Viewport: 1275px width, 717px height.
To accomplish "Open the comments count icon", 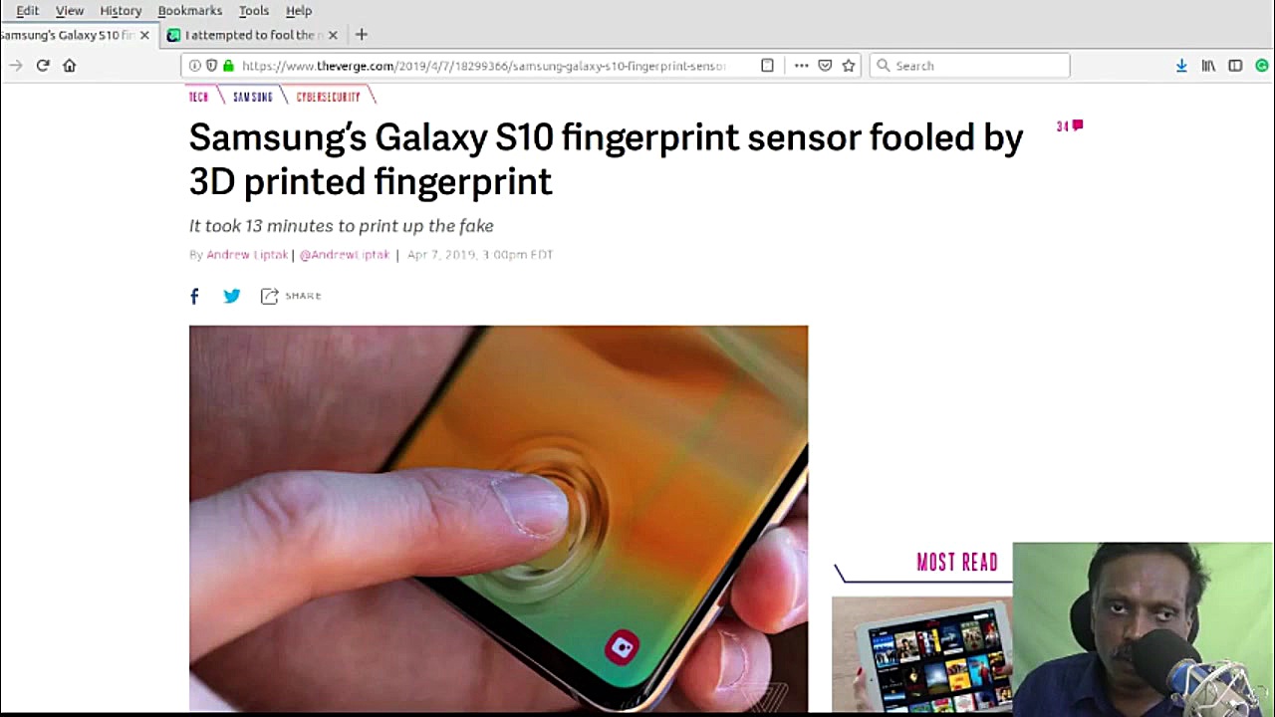I will pyautogui.click(x=1070, y=126).
